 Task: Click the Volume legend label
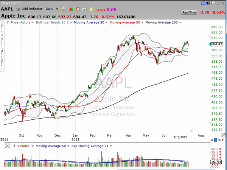(23, 146)
